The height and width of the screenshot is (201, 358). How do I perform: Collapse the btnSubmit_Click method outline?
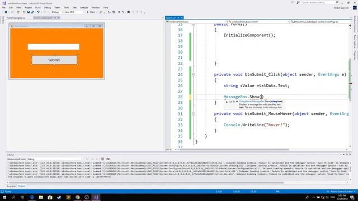tap(194, 74)
